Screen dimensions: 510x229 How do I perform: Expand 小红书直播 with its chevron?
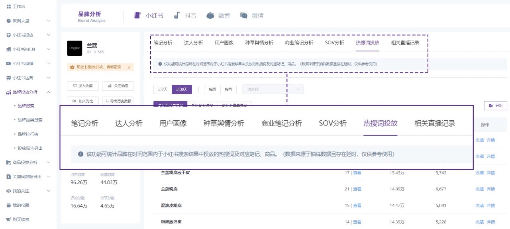pyautogui.click(x=49, y=64)
